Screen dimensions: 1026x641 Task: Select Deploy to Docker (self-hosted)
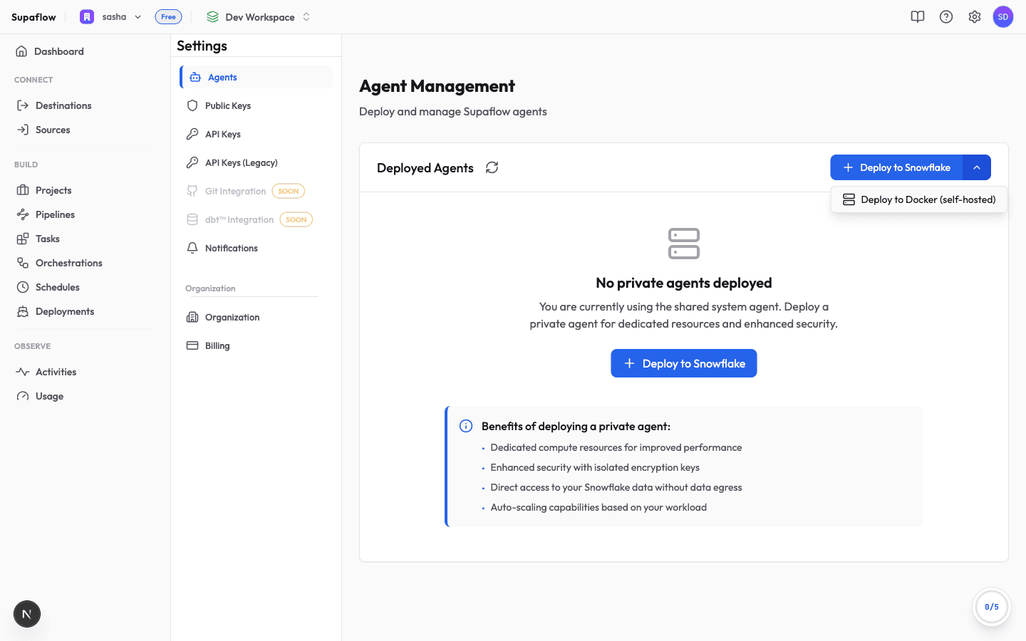click(x=919, y=199)
